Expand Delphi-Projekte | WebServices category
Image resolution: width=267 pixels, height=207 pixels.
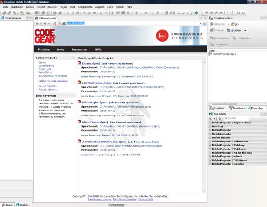(238, 142)
